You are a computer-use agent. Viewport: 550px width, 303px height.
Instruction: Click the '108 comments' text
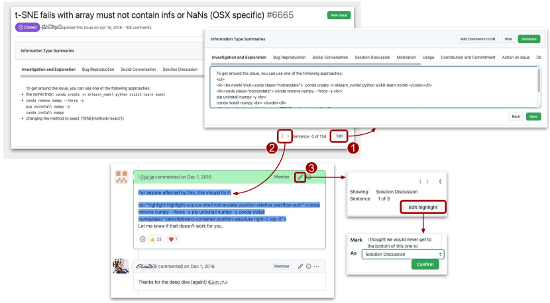[138, 27]
